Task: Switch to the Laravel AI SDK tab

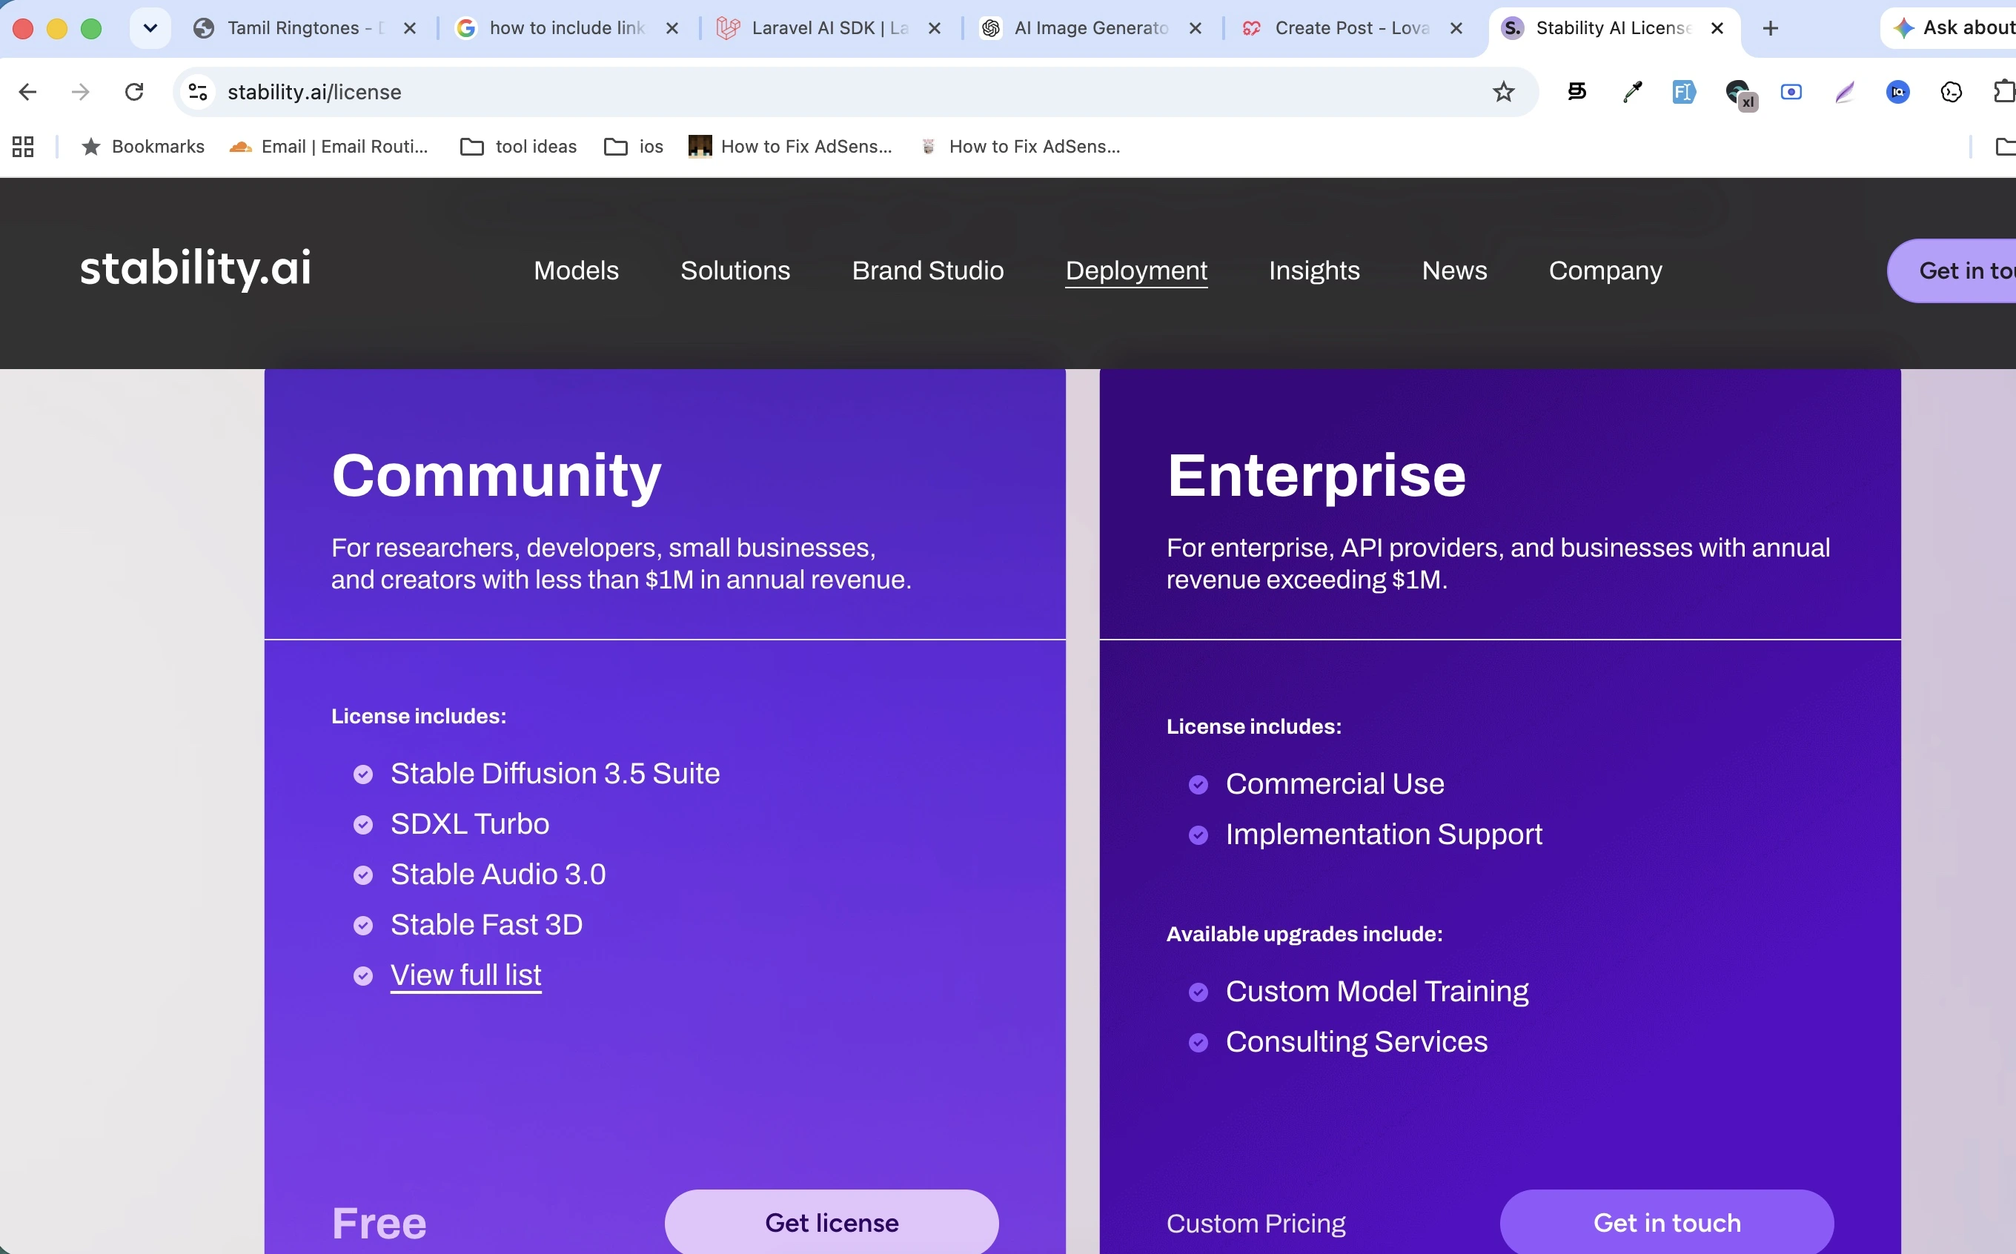Action: 829,28
